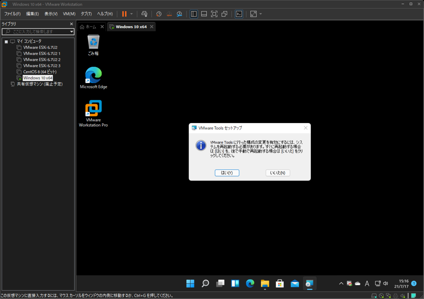Click the OneDrive cloud tray icon

pos(358,283)
